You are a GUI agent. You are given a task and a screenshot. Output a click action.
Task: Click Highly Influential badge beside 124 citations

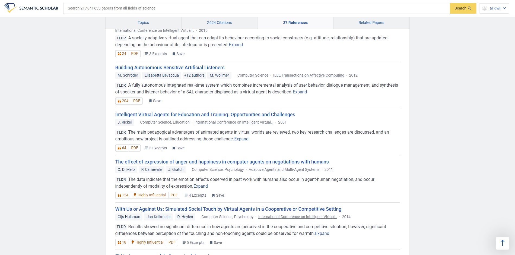coord(150,195)
